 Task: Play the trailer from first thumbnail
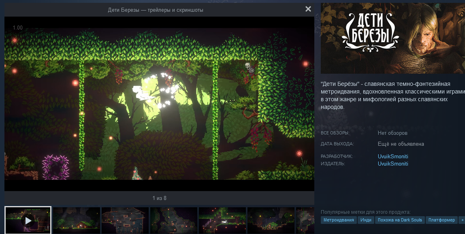[28, 220]
